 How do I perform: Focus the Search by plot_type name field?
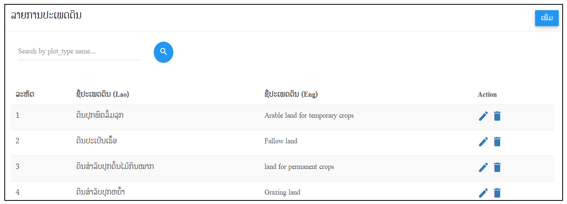(79, 52)
